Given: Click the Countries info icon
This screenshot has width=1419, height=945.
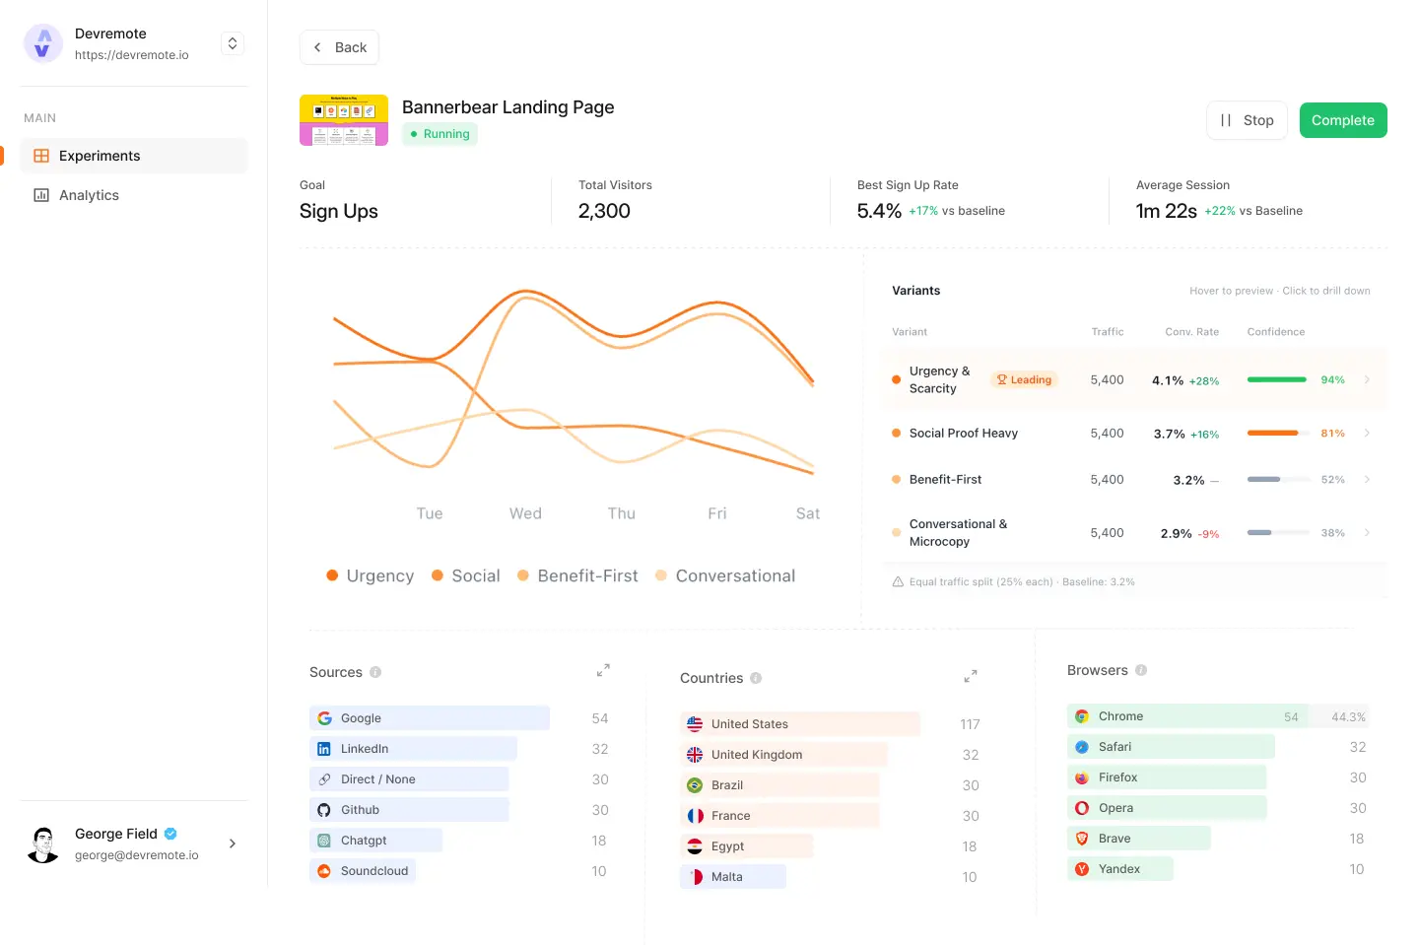Looking at the screenshot, I should 756,678.
